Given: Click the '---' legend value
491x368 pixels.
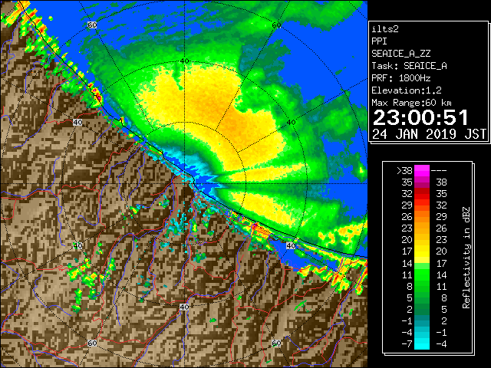Looking at the screenshot, I should tap(439, 171).
